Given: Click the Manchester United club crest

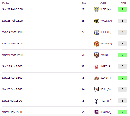Looking at the screenshot, I should [97, 44].
